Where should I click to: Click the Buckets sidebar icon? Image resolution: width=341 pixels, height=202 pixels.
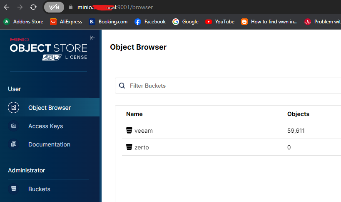(13, 189)
